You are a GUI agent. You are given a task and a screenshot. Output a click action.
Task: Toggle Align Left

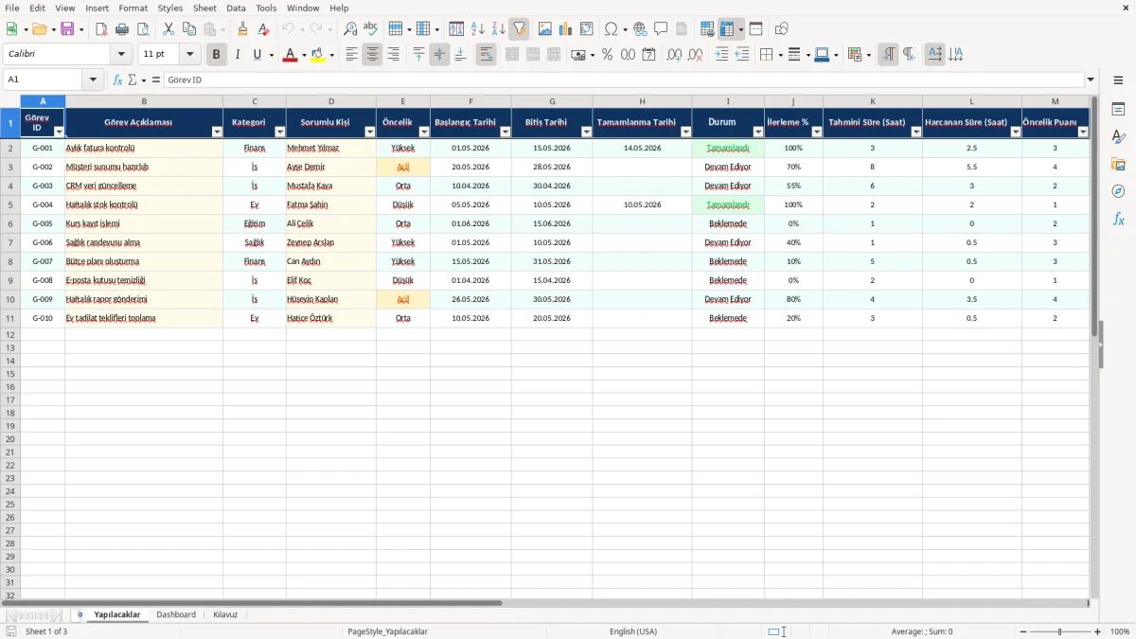[351, 55]
